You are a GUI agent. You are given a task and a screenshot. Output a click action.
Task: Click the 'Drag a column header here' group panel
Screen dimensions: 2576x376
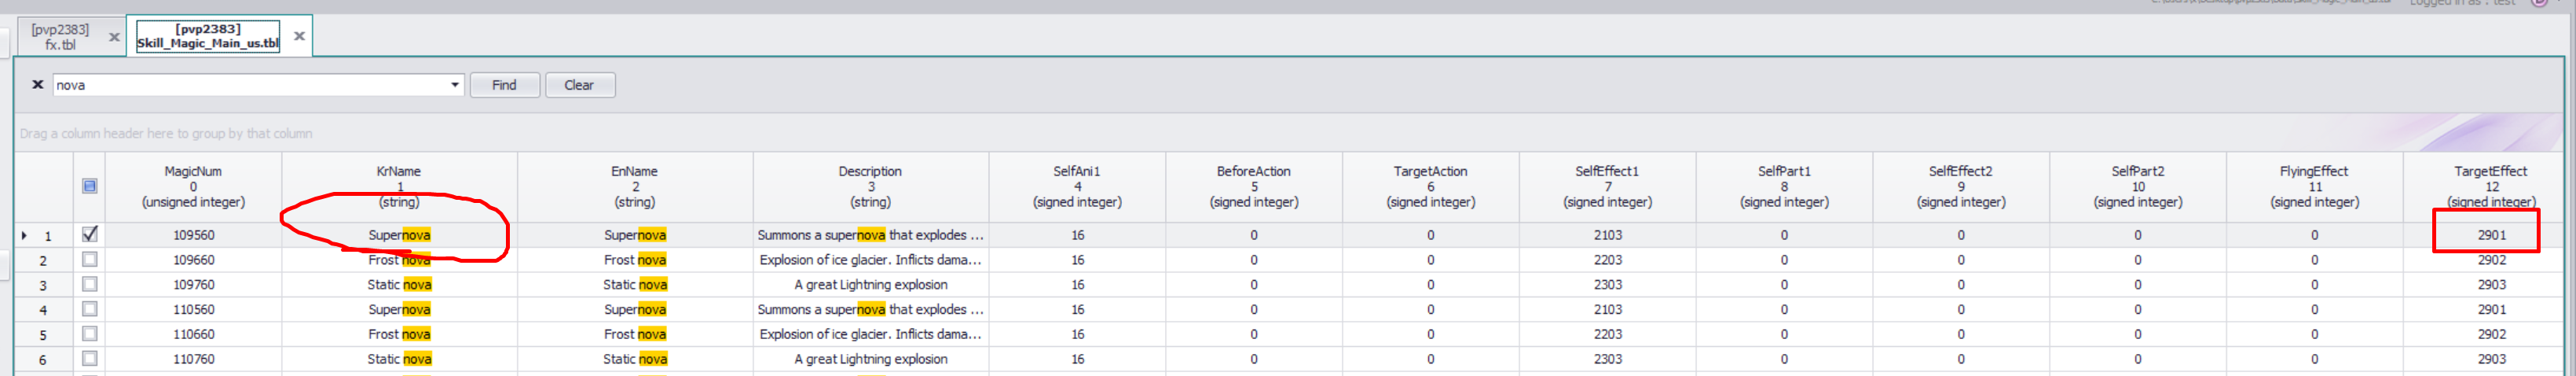pos(1289,133)
